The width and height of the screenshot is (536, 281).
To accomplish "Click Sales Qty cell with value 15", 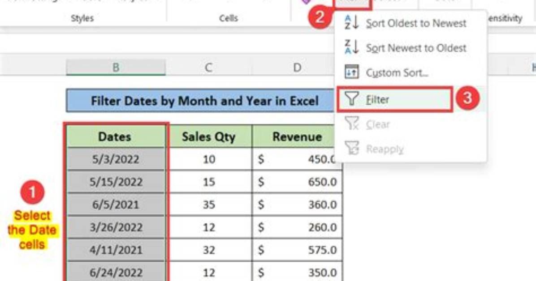I will click(x=209, y=182).
